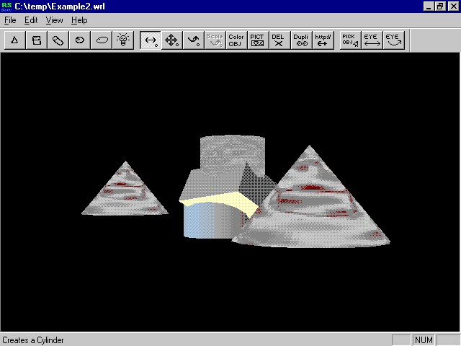The width and height of the screenshot is (461, 346).
Task: Choose the EYE rotate view tool
Action: (393, 40)
